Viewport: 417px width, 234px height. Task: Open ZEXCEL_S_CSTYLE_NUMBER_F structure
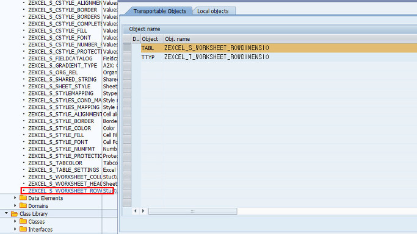65,44
